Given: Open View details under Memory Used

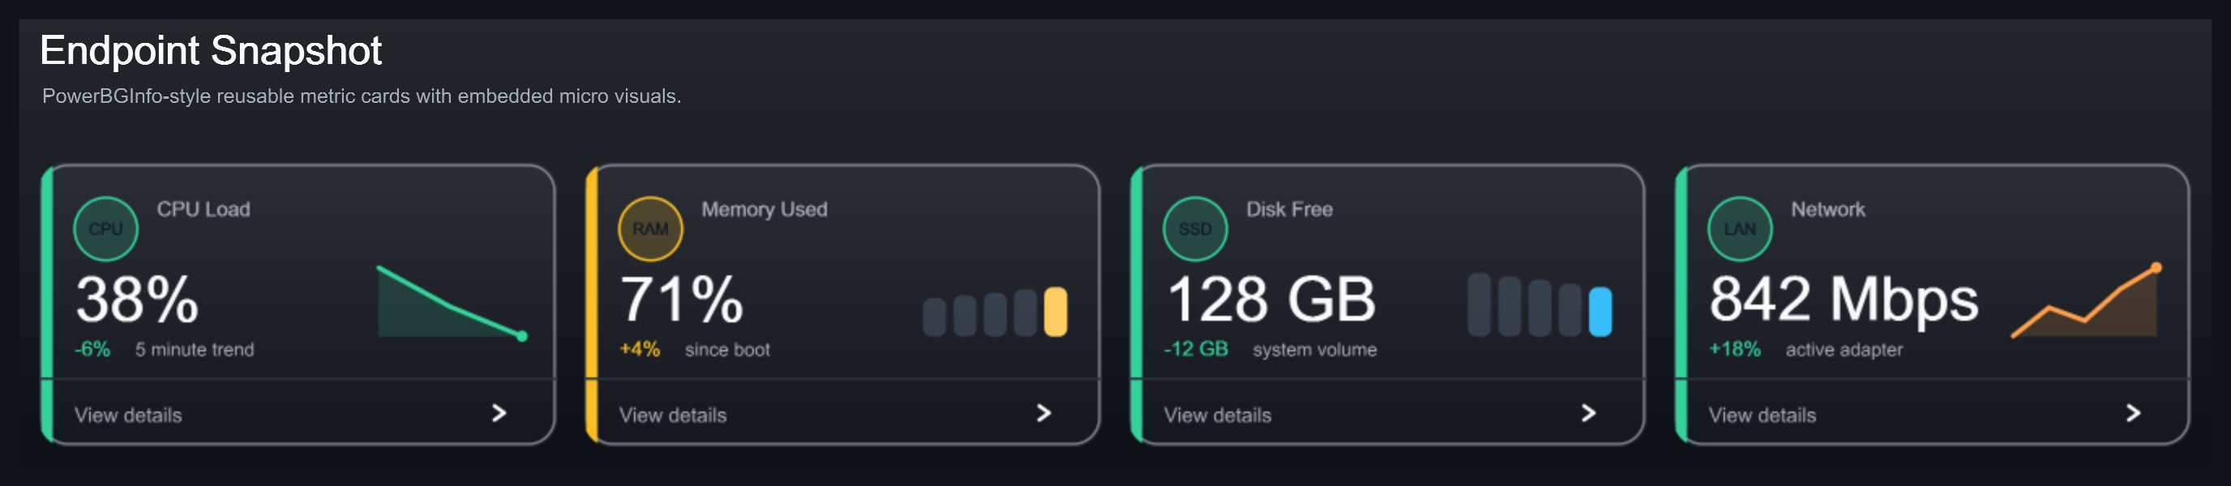Looking at the screenshot, I should 673,415.
